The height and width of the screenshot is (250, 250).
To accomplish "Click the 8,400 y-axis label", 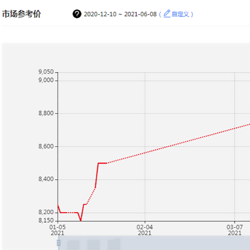I will [46, 180].
